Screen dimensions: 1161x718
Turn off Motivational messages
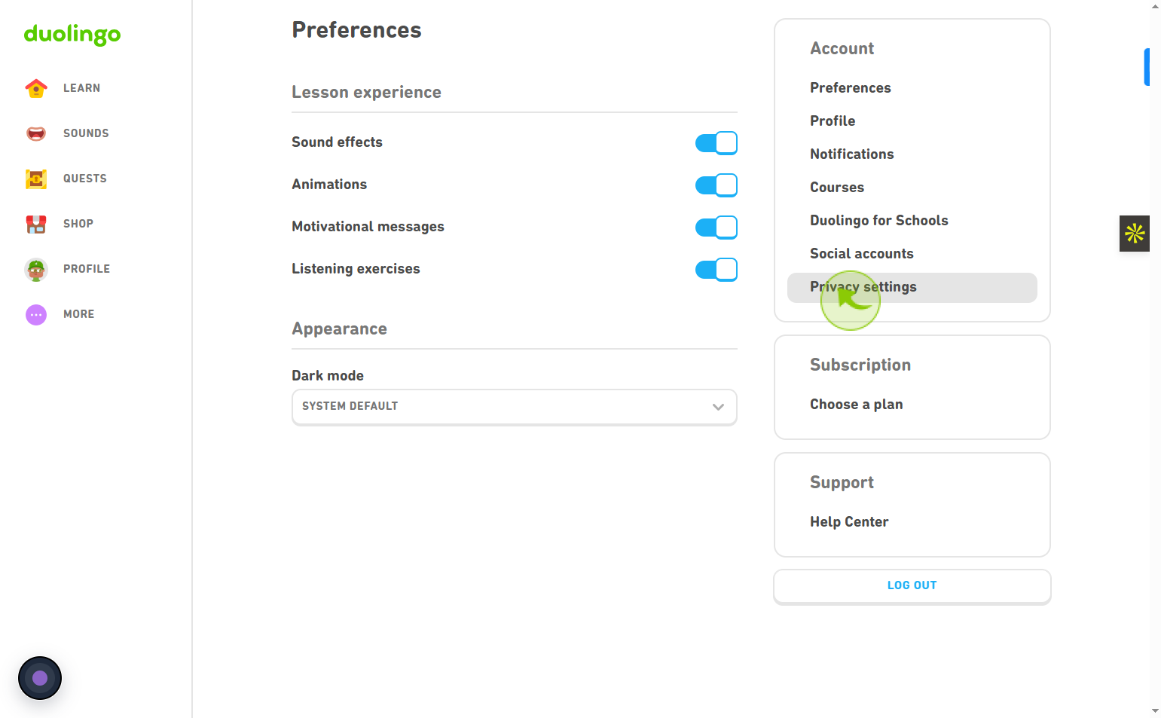point(716,227)
